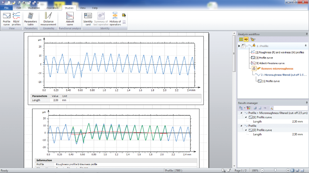This screenshot has height=173, width=309.
Task: Toggle the highlighted workflow view button
Action: (x=246, y=39)
